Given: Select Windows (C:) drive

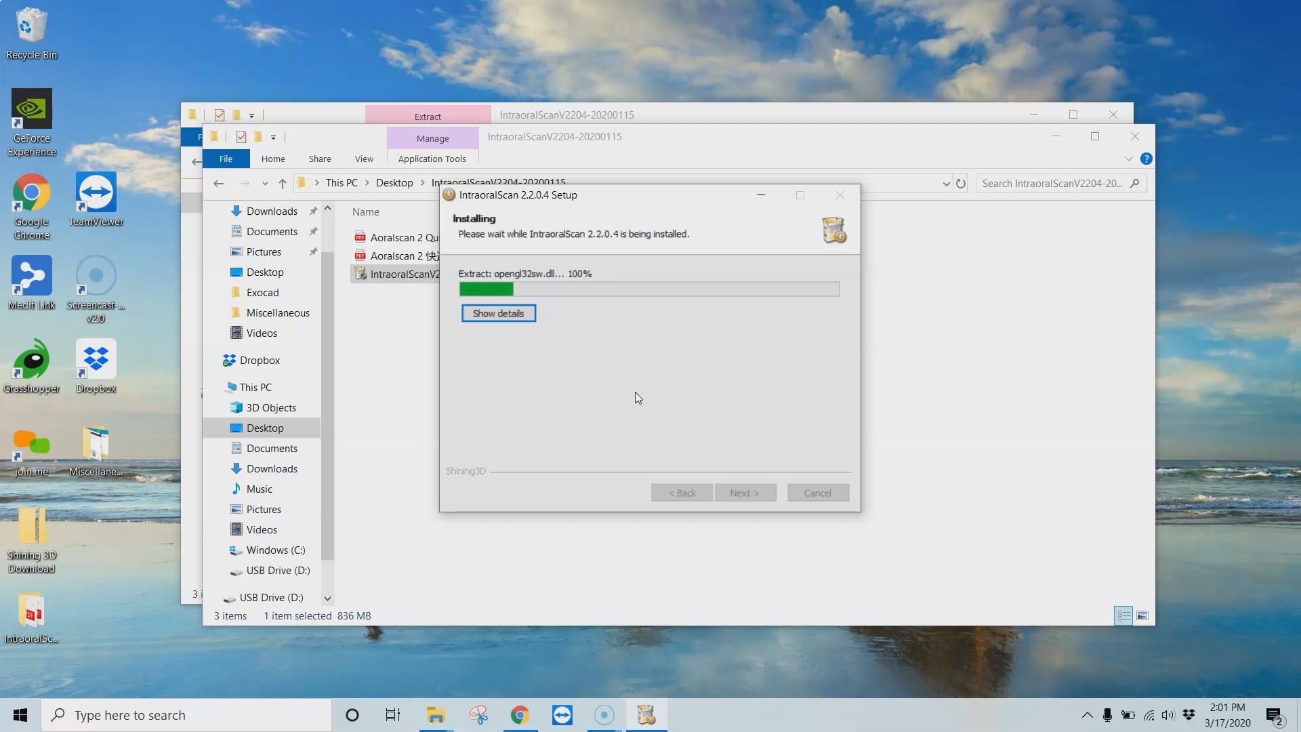Looking at the screenshot, I should (275, 550).
